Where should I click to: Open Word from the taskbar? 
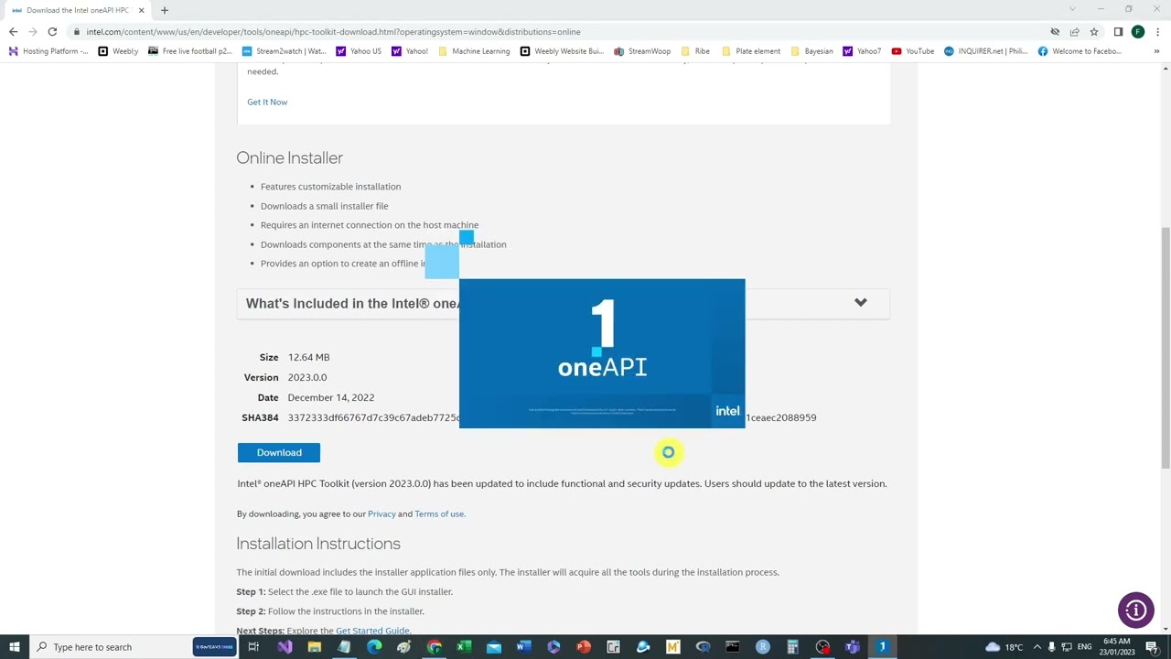(x=524, y=647)
